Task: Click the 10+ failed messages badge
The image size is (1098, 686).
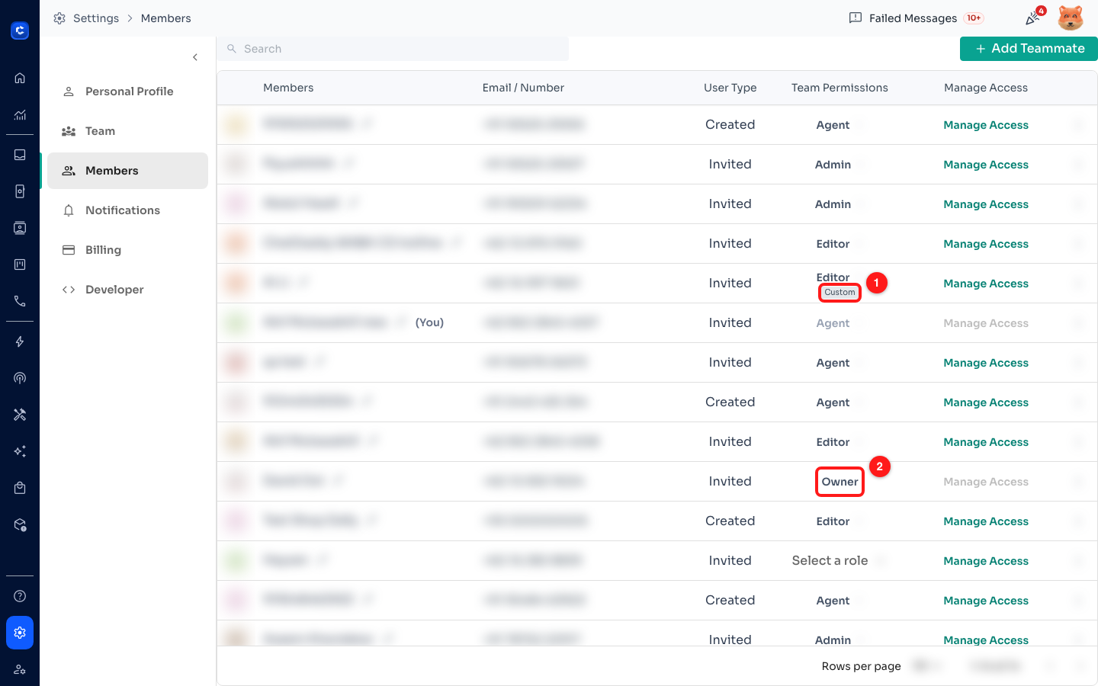Action: coord(974,18)
